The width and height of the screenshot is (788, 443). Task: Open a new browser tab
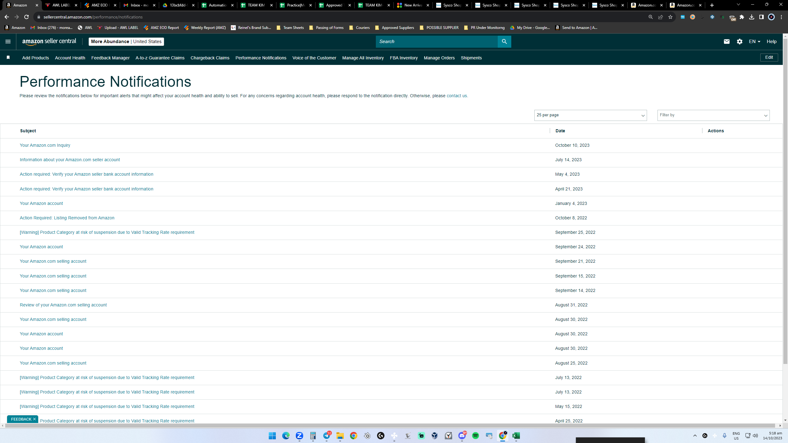click(x=712, y=5)
